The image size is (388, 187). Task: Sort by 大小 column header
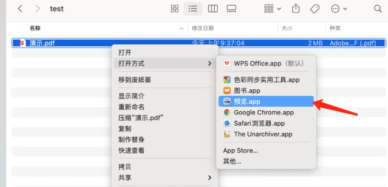[287, 28]
